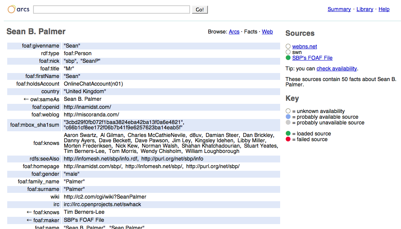Click green circle beside SBP's FOAF File
This screenshot has height=229, width=401.
pyautogui.click(x=288, y=58)
